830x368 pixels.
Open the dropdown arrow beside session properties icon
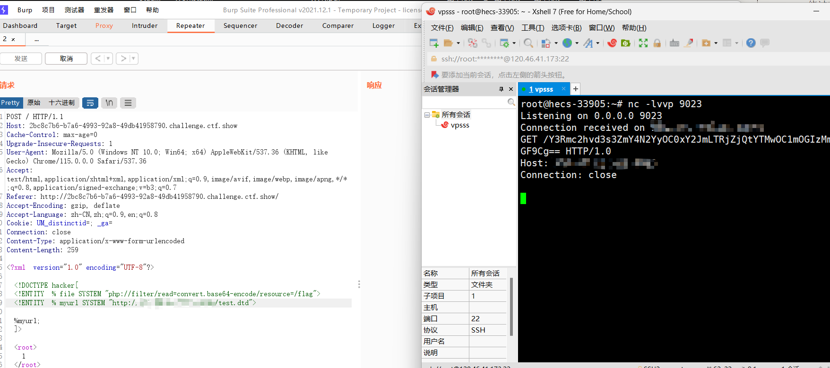click(x=514, y=43)
